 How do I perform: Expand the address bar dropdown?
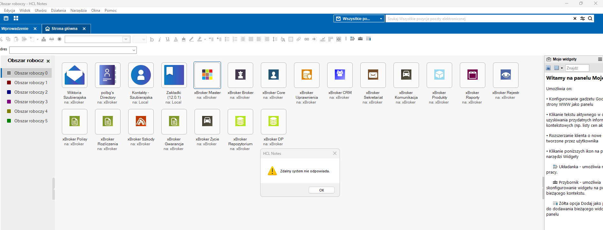tap(134, 50)
